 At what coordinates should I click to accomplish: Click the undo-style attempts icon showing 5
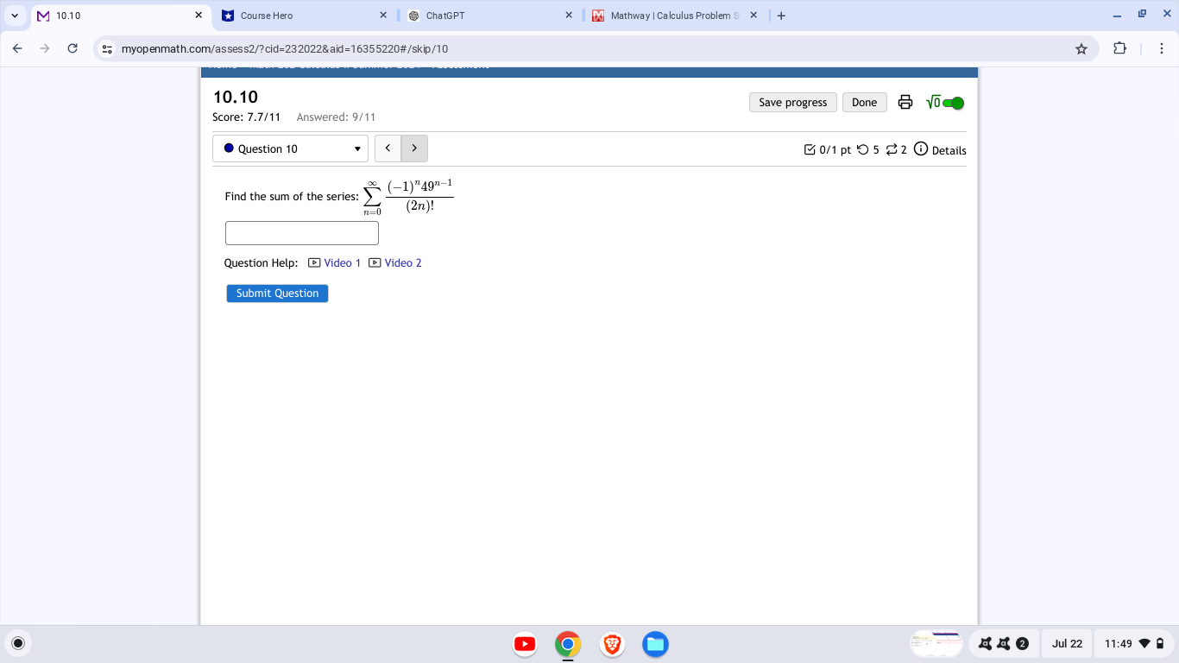click(864, 149)
